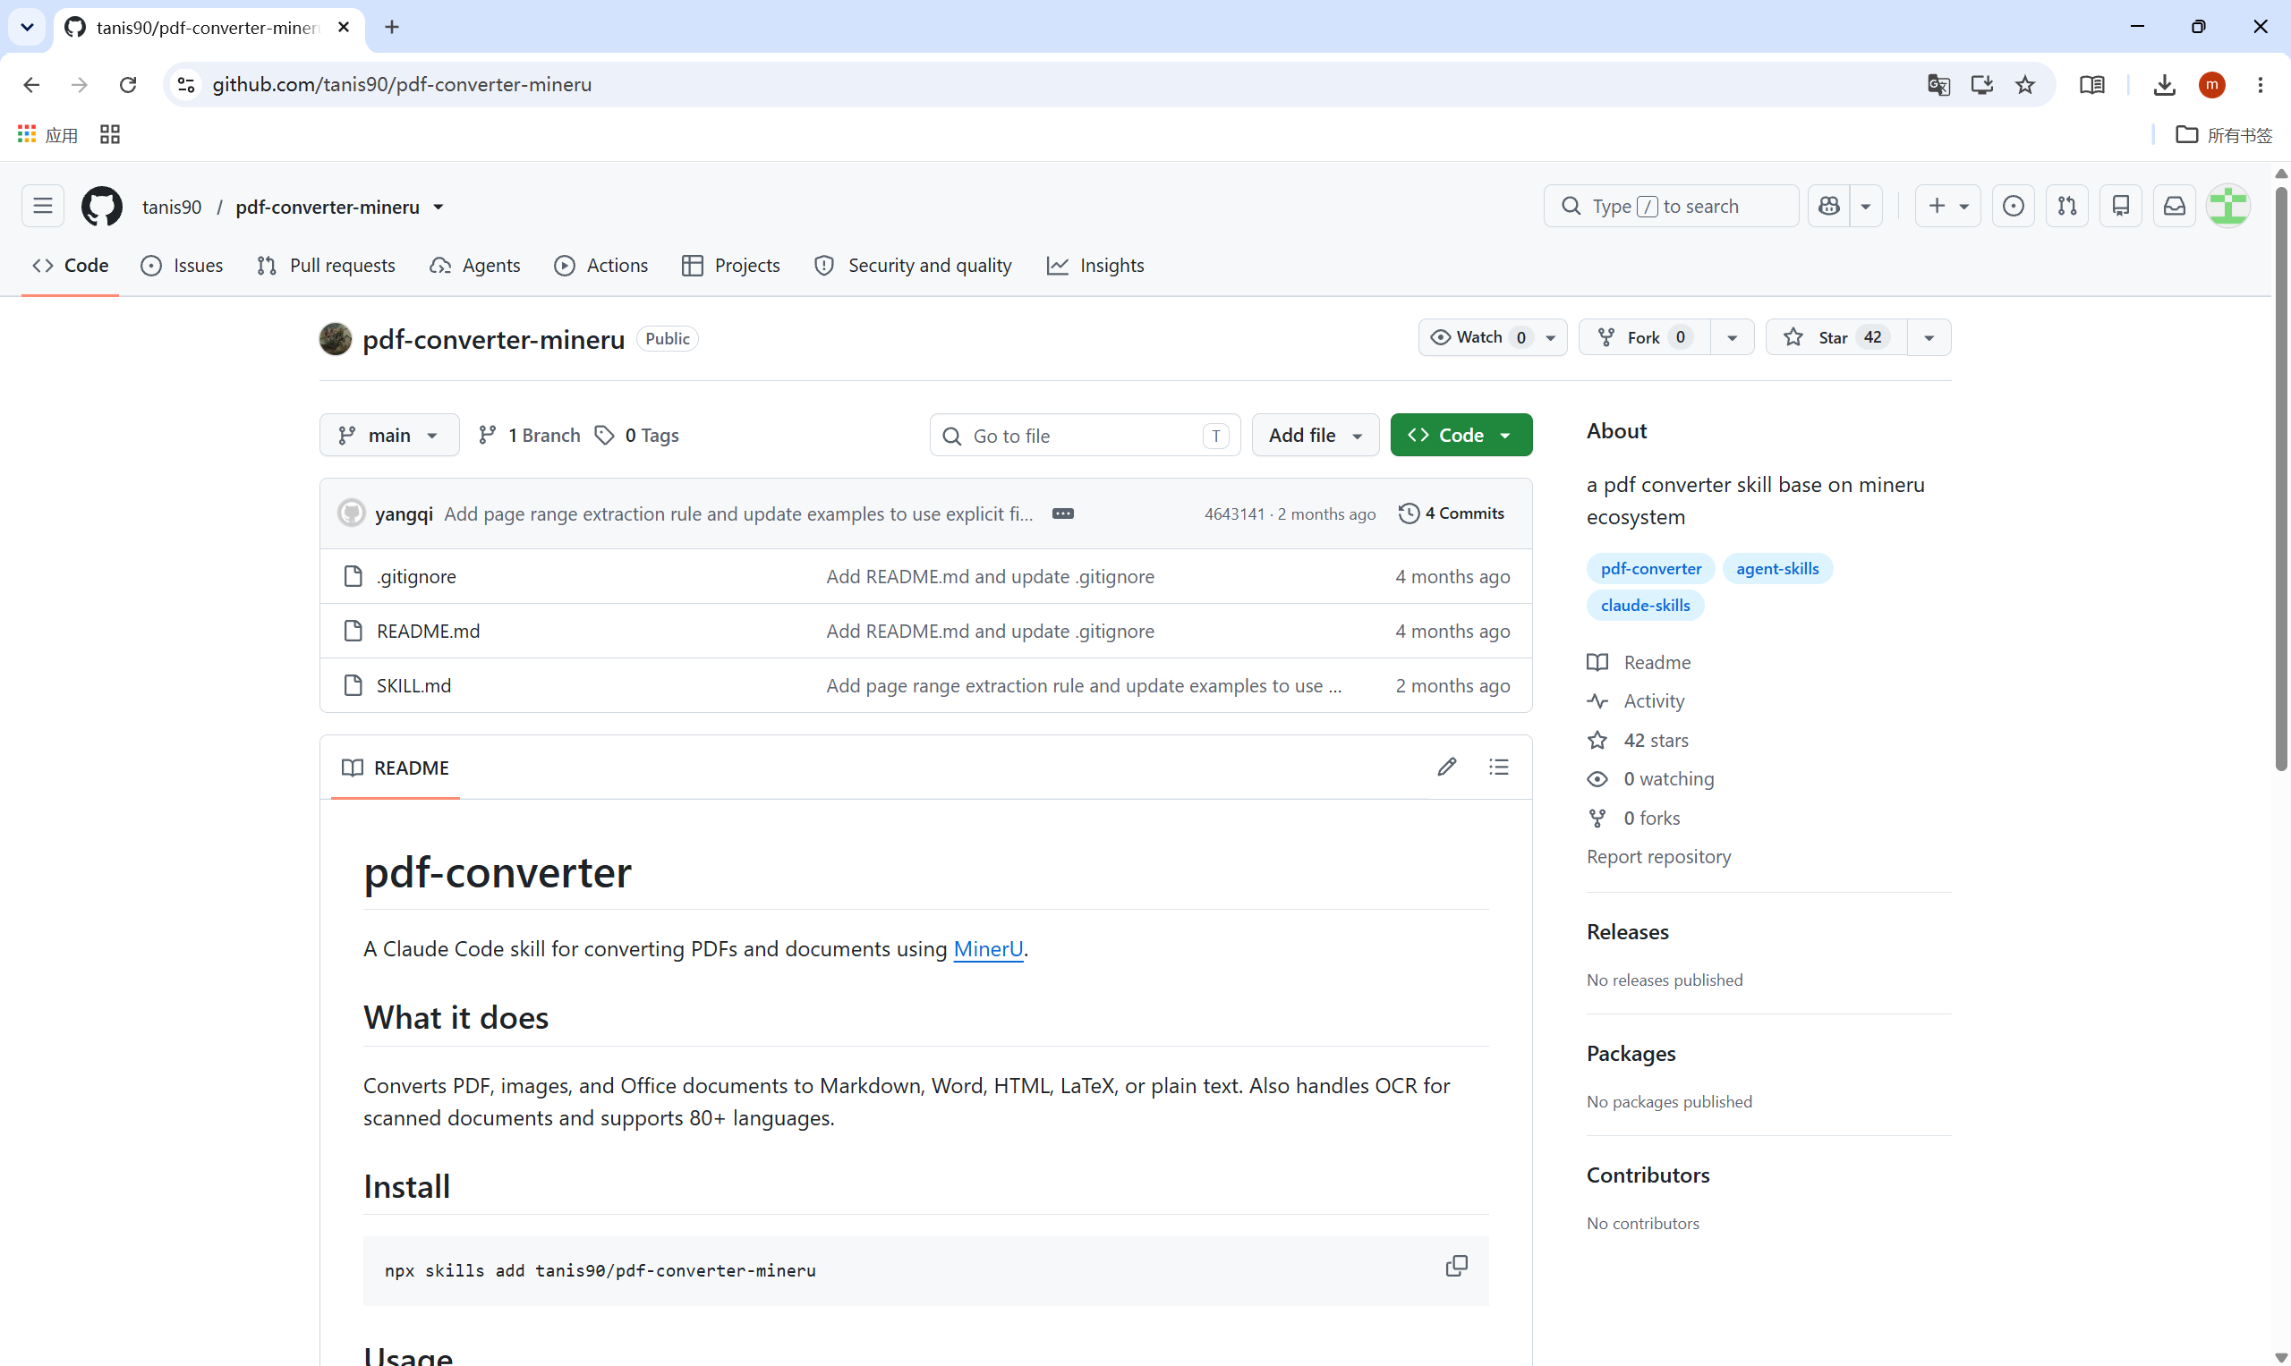This screenshot has height=1366, width=2291.
Task: Expand the main branch selector
Action: tap(388, 435)
